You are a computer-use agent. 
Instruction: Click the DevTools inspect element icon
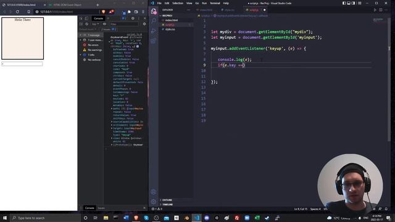click(81, 18)
